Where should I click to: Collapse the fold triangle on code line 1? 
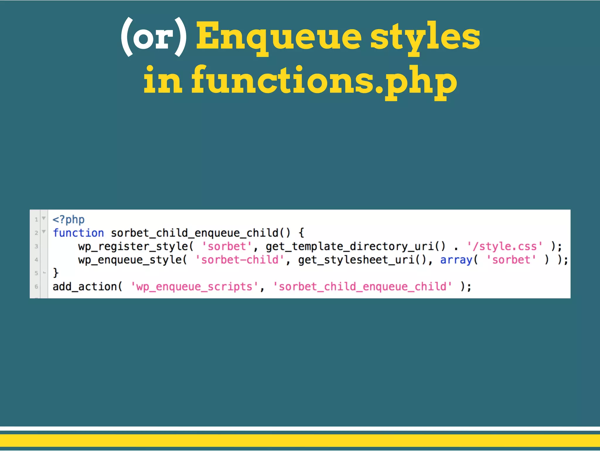[44, 218]
